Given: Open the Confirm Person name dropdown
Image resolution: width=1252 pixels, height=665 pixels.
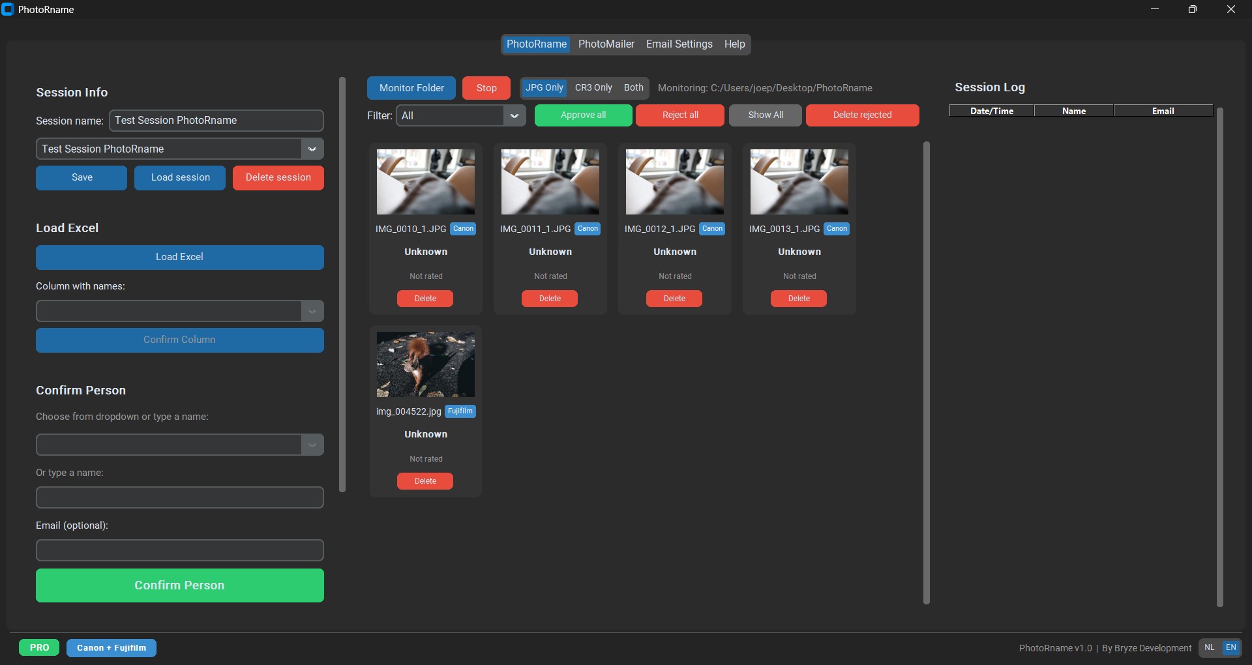Looking at the screenshot, I should [x=312, y=445].
